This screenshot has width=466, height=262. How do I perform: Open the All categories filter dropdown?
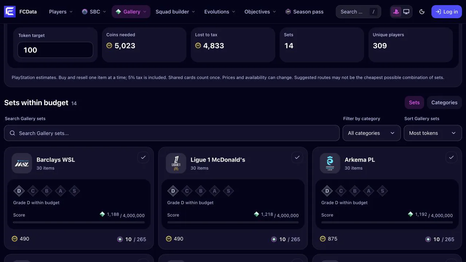coord(372,133)
